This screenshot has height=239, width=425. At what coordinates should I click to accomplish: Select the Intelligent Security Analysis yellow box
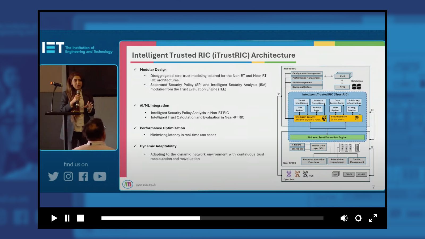pos(310,118)
